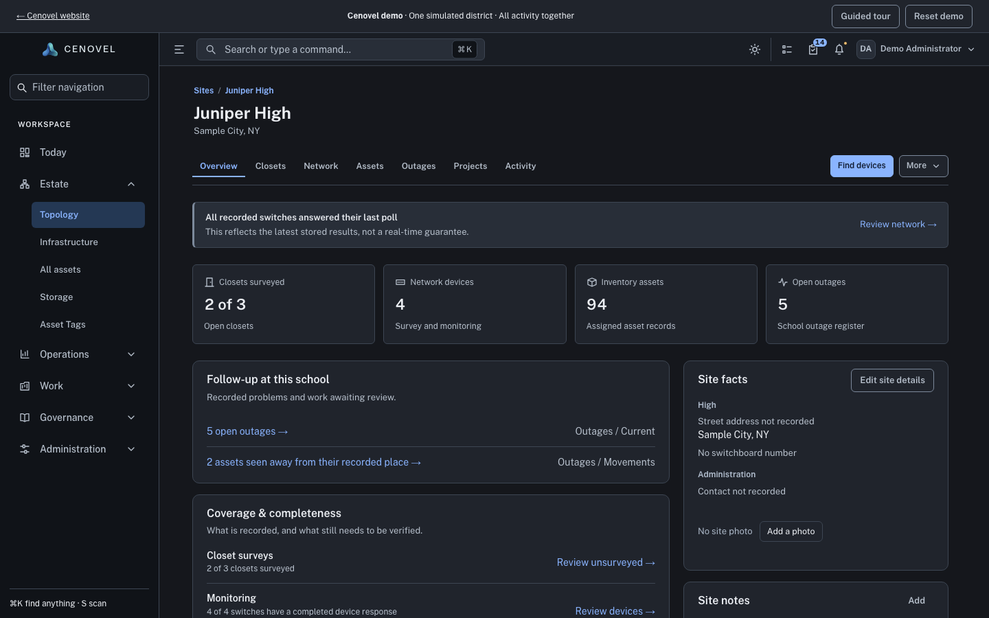Viewport: 989px width, 618px height.
Task: Select Infrastructure in the sidebar
Action: (x=88, y=242)
